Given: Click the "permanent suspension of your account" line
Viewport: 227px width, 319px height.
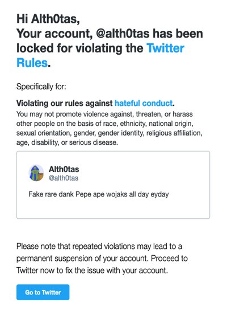Looking at the screenshot, I should (x=83, y=259).
